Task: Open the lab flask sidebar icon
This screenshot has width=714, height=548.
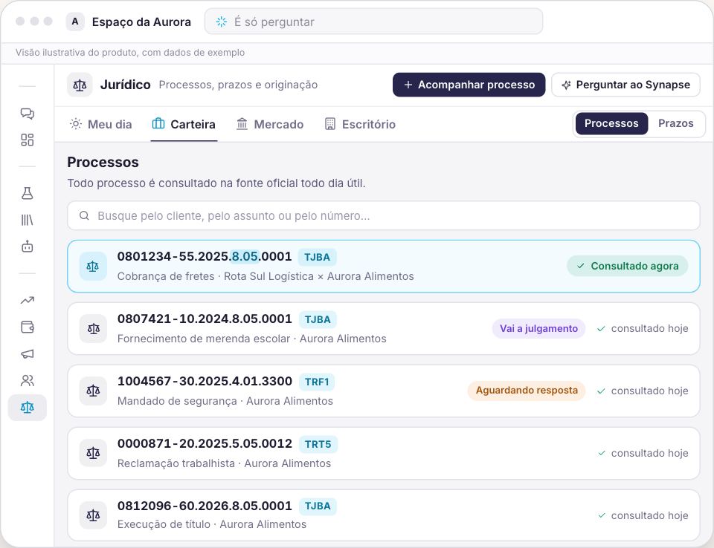Action: (28, 193)
